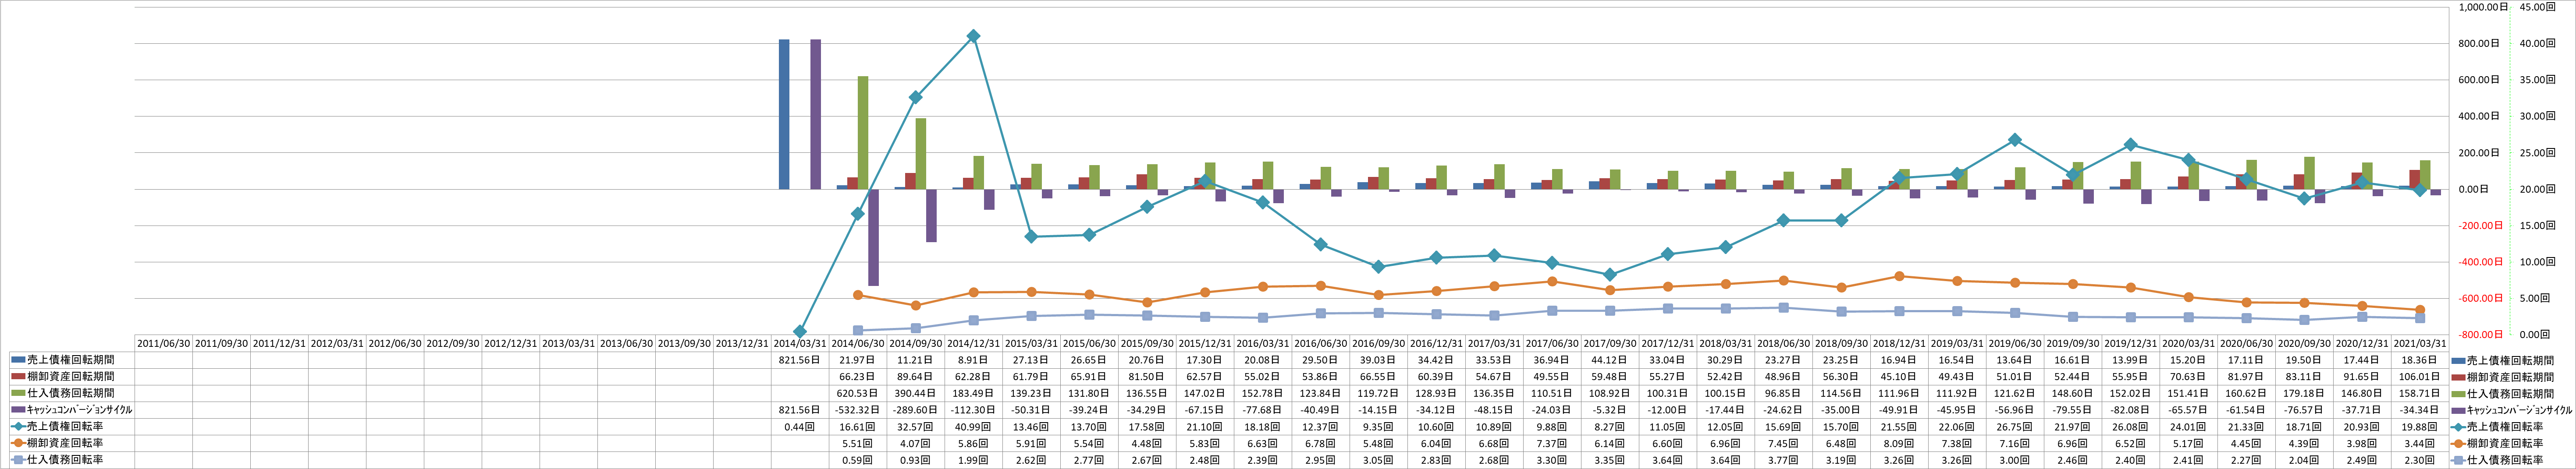This screenshot has height=469, width=2576.
Task: Click the -82.08日 cell
Action: tap(2132, 410)
